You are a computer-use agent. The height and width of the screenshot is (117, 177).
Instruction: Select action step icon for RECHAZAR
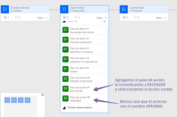65,89
